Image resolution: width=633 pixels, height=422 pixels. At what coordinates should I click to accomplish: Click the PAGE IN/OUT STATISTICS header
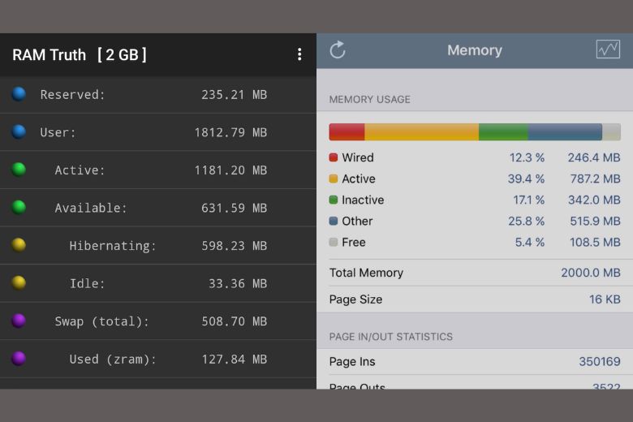coord(391,337)
